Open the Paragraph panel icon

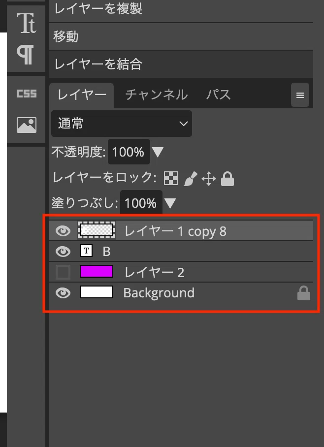pyautogui.click(x=26, y=54)
